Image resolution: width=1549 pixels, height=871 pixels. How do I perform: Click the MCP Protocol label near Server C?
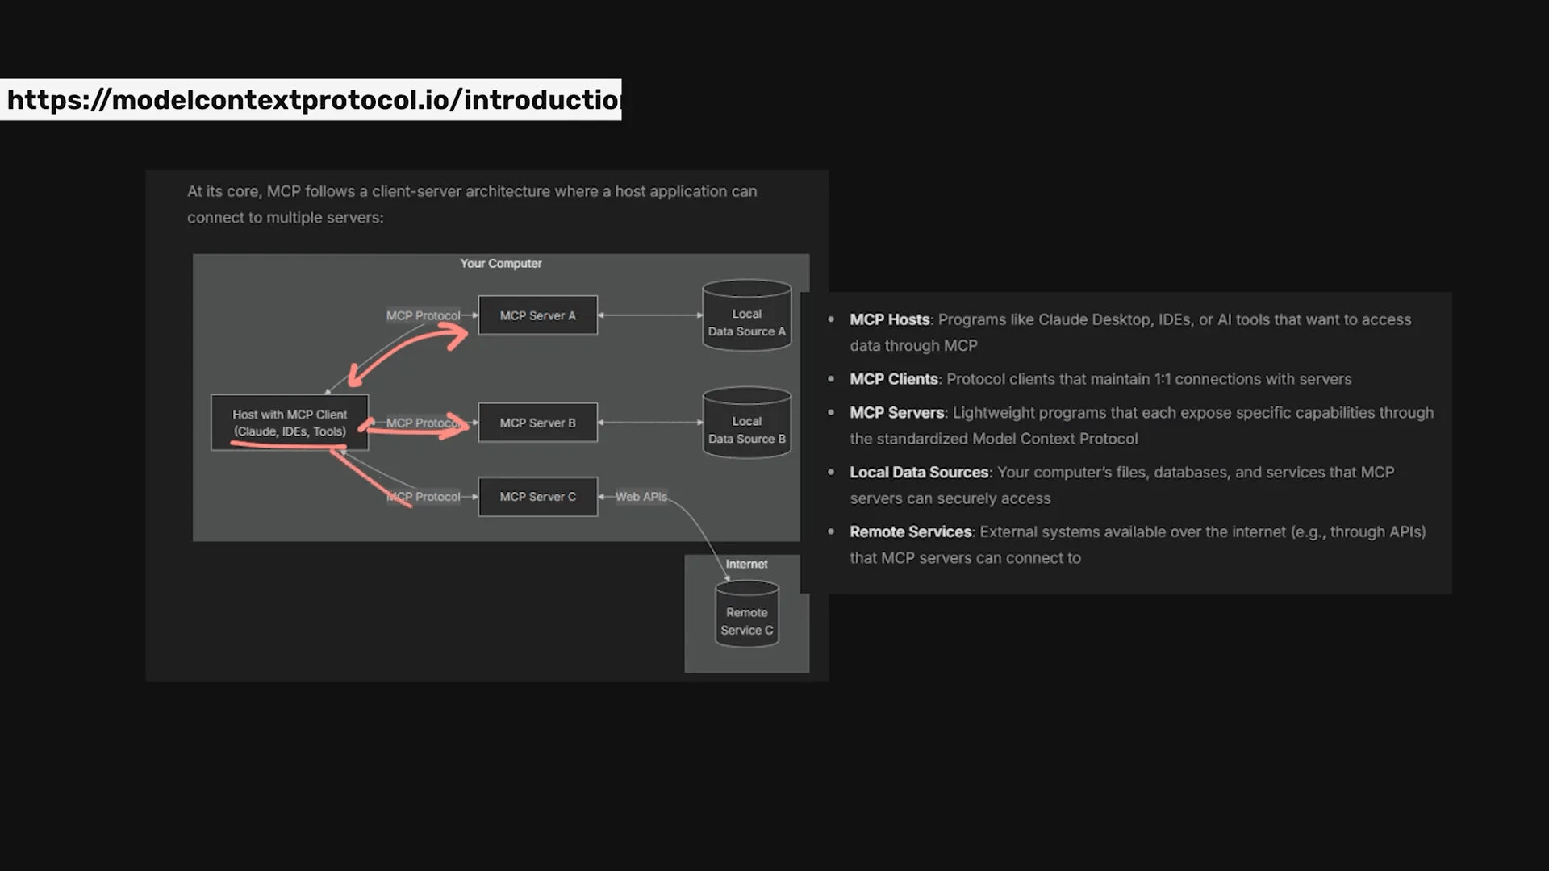[424, 497]
